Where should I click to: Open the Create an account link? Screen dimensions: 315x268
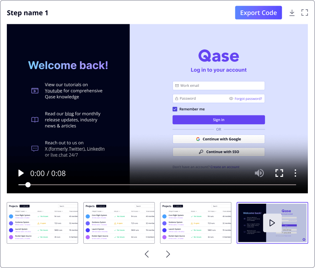[x=225, y=167]
